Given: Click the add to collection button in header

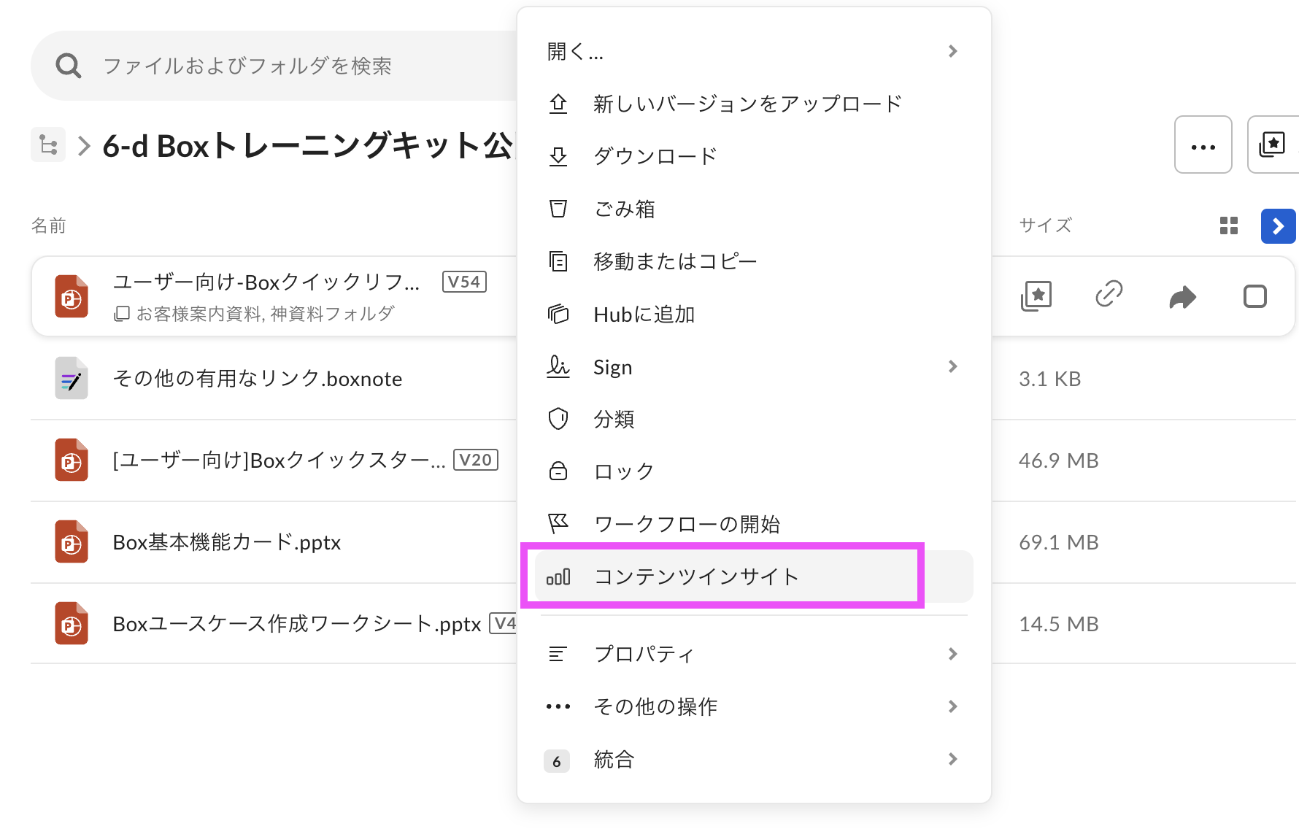Looking at the screenshot, I should click(x=1273, y=144).
